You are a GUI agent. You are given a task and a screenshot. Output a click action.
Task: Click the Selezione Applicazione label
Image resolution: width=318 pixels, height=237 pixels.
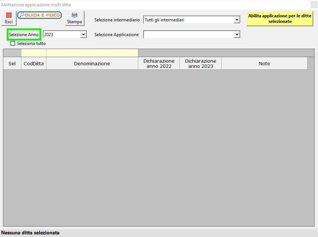[x=117, y=35]
